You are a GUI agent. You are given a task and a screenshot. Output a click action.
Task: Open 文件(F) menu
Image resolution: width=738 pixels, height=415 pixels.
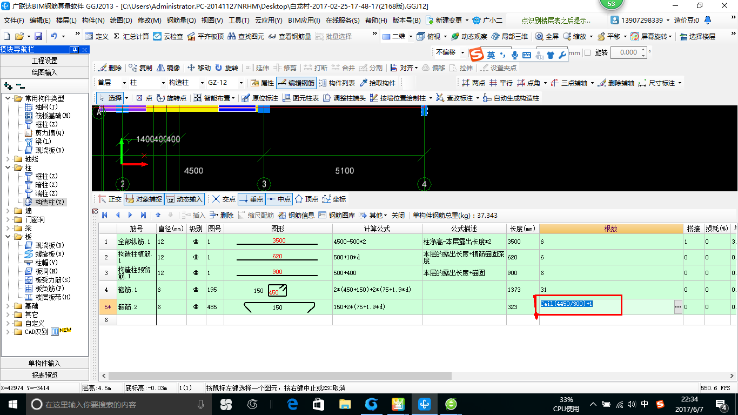(14, 21)
